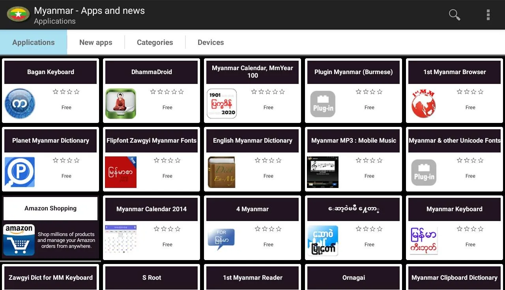
Task: Open the Devices tab
Action: point(211,42)
